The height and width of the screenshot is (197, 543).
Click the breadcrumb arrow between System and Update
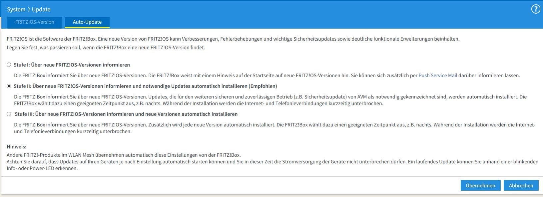pyautogui.click(x=29, y=9)
